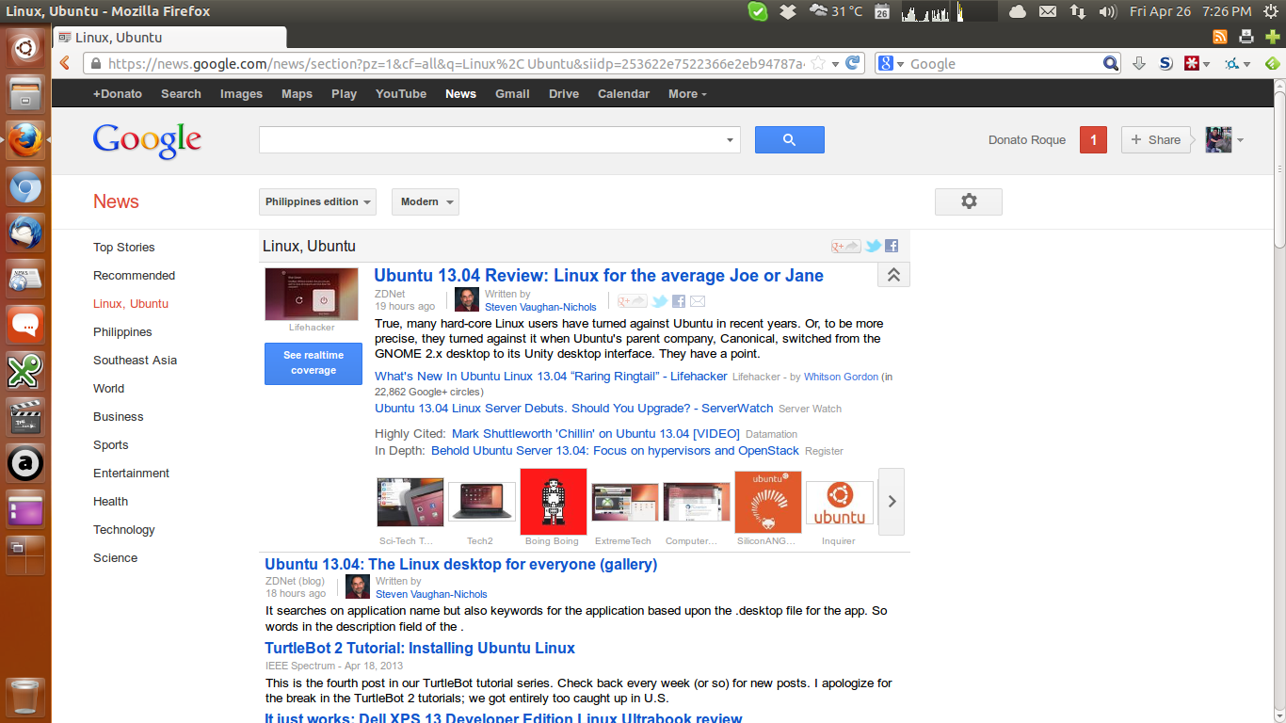Open Ubuntu 13.04 Review headline

(599, 275)
